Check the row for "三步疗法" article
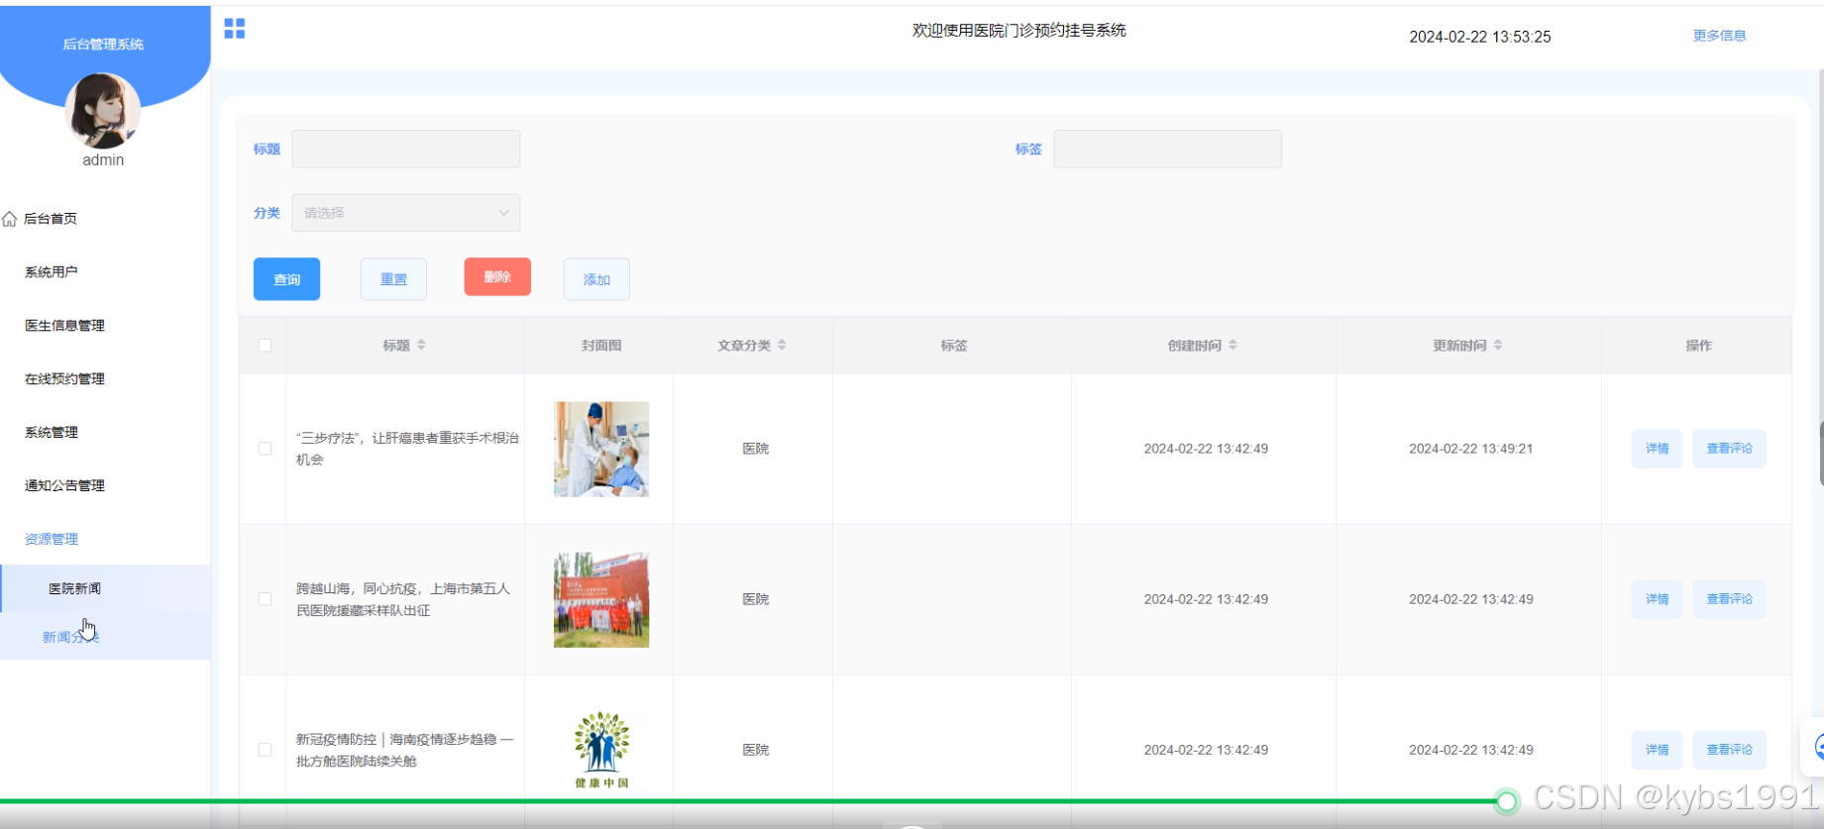 tap(265, 449)
